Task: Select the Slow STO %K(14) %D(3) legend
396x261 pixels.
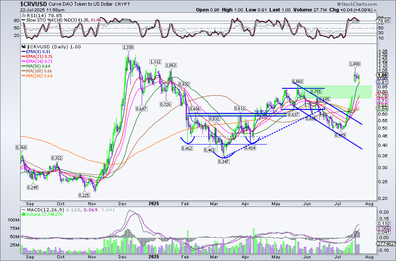Action: click(61, 20)
